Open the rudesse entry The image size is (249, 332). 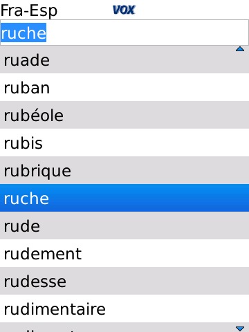click(x=124, y=281)
